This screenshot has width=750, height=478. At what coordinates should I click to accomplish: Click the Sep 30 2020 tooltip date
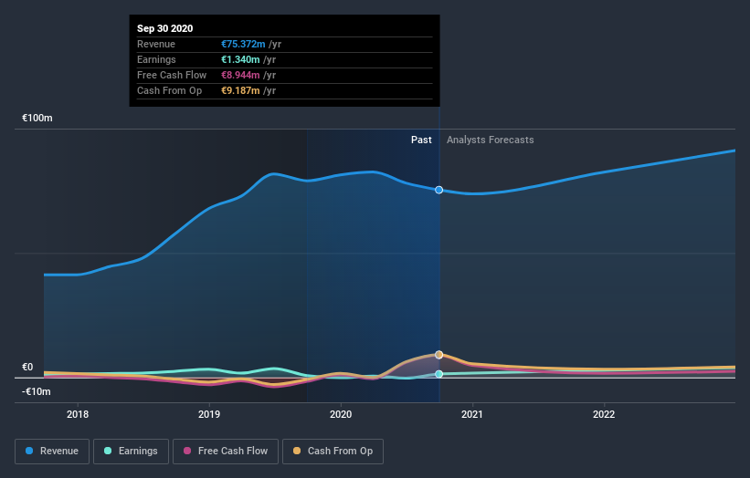pos(165,28)
